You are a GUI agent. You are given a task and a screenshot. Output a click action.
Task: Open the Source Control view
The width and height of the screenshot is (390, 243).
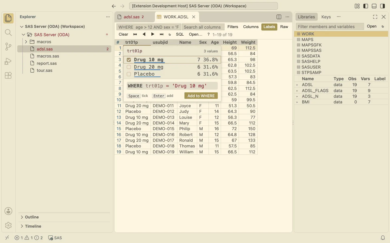coord(8,47)
